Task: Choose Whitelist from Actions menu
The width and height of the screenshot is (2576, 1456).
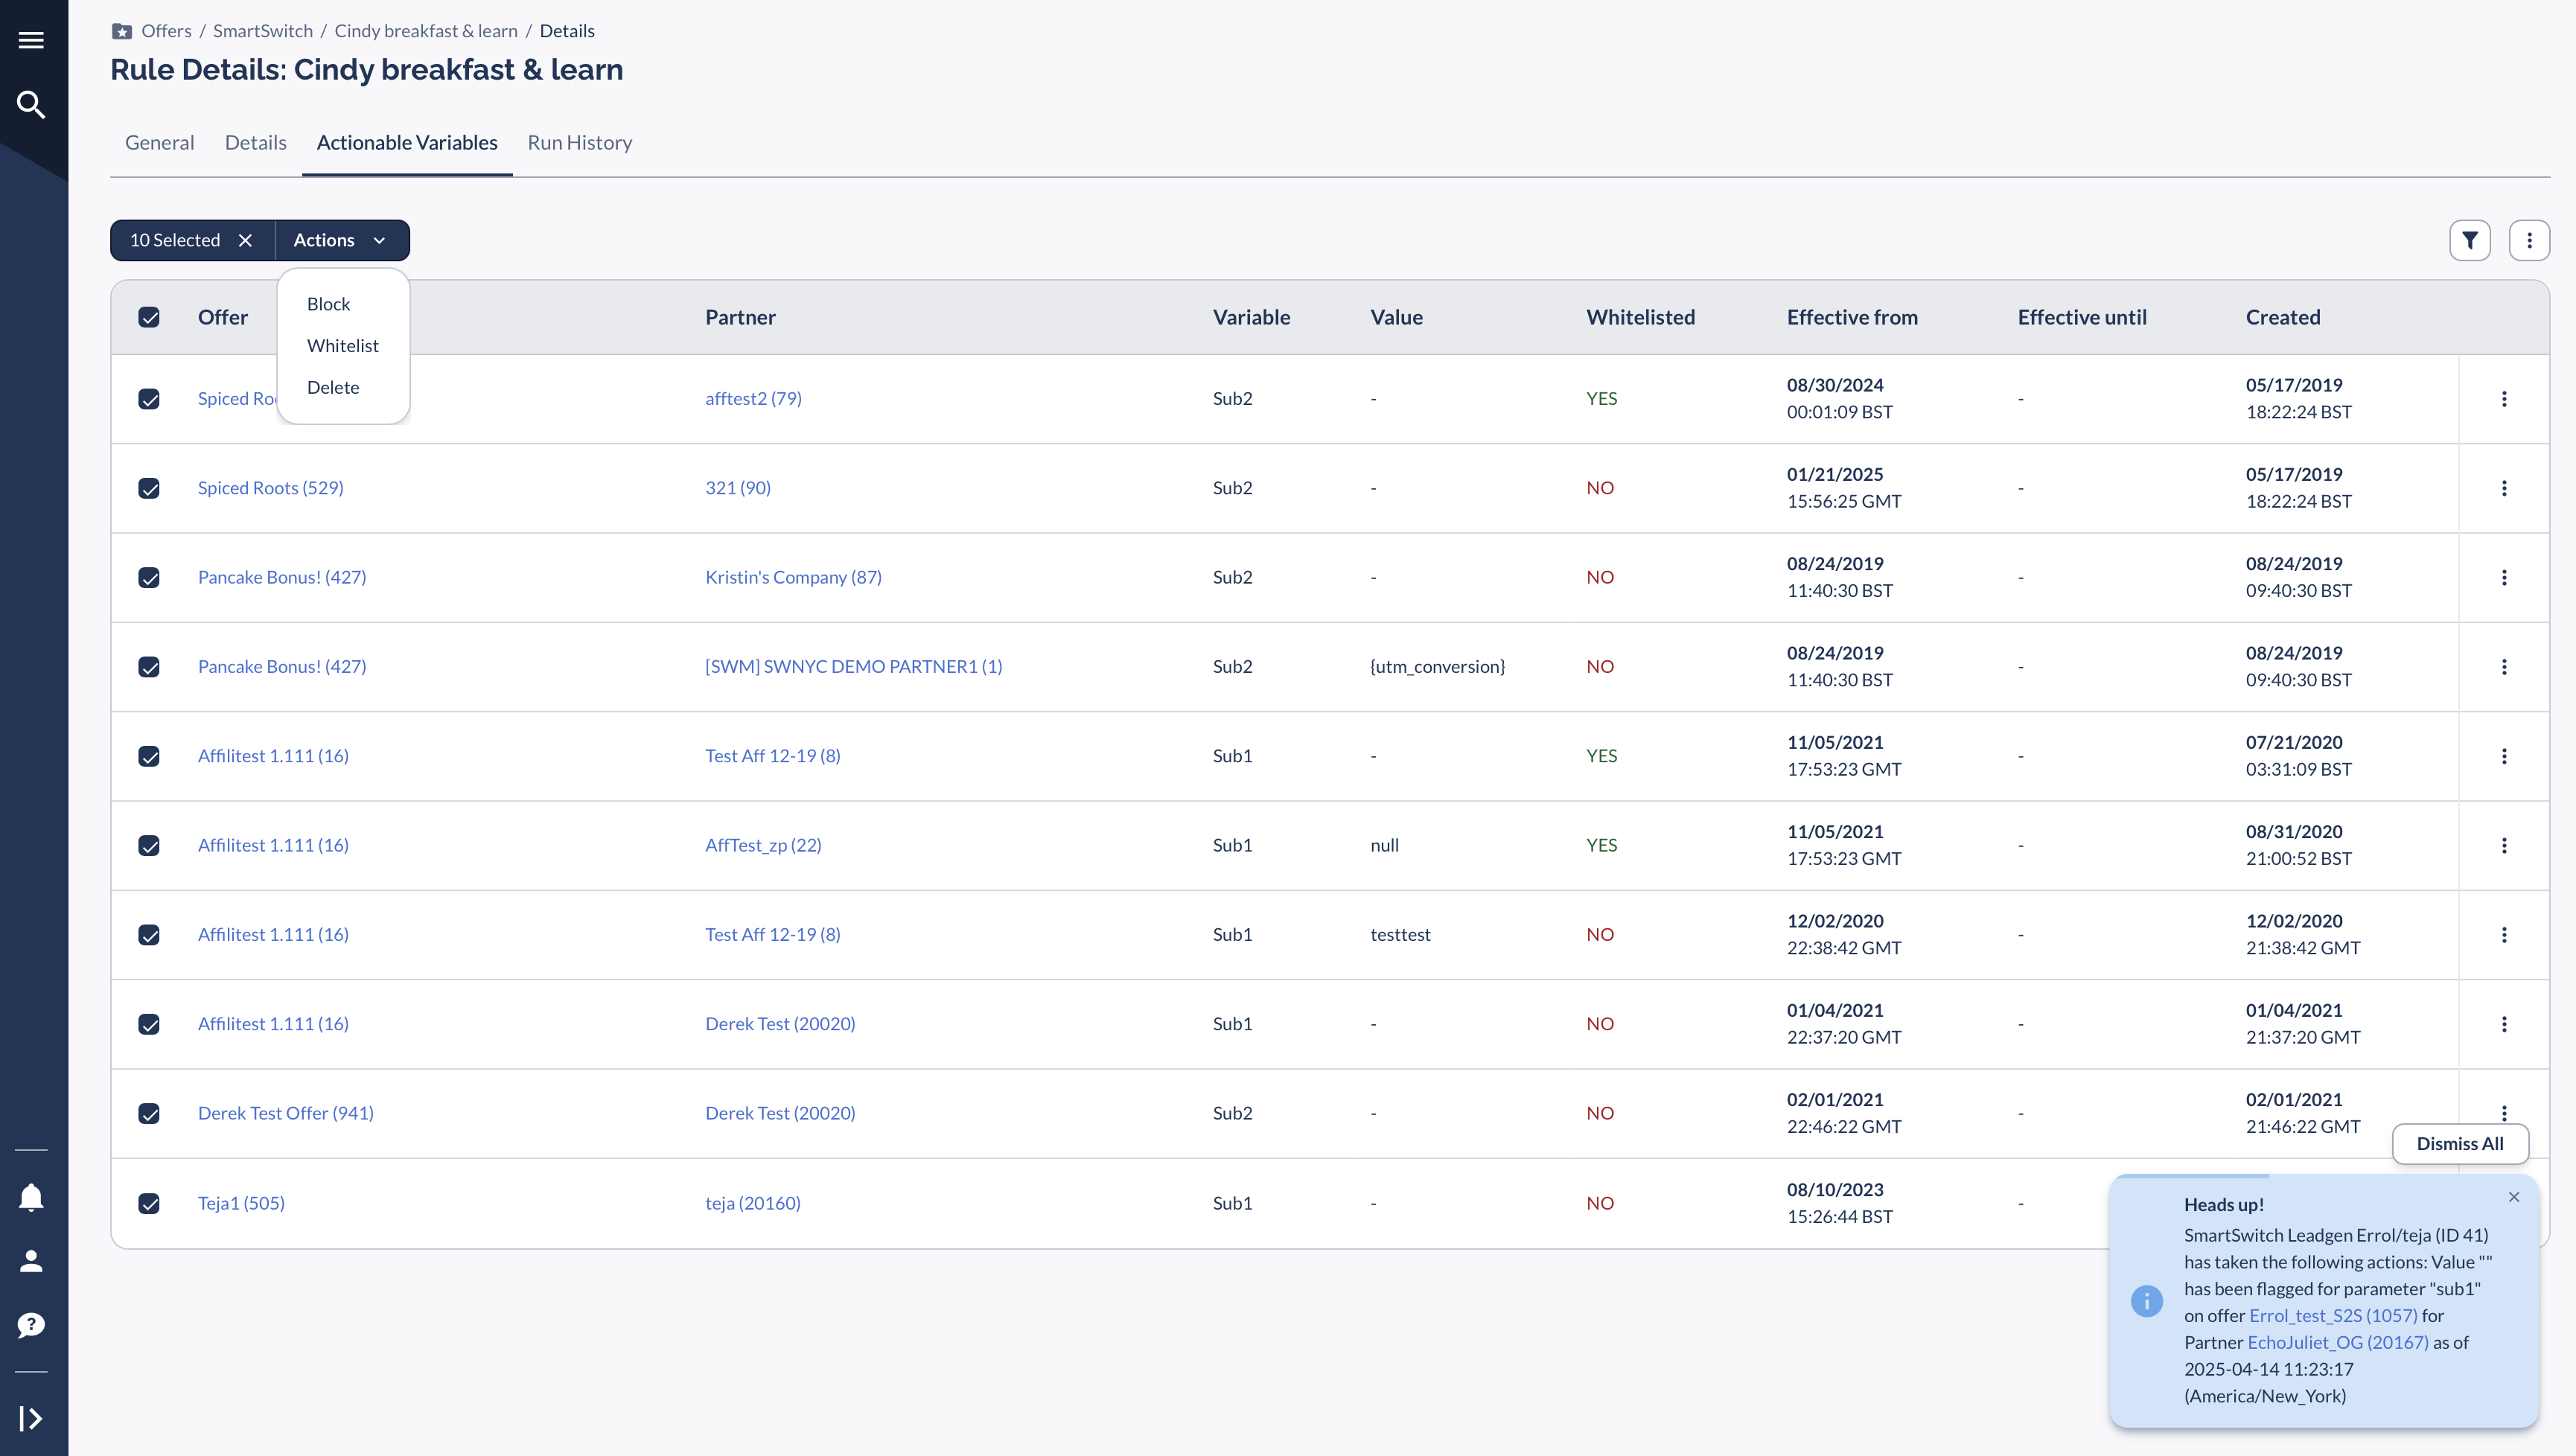Action: [343, 346]
